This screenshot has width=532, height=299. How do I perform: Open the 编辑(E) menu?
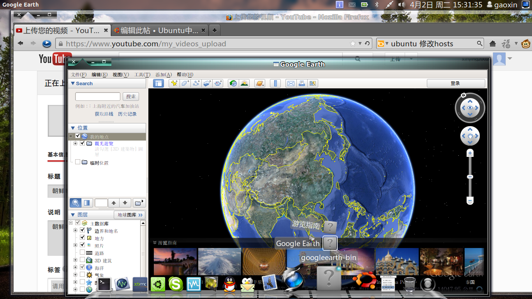99,74
